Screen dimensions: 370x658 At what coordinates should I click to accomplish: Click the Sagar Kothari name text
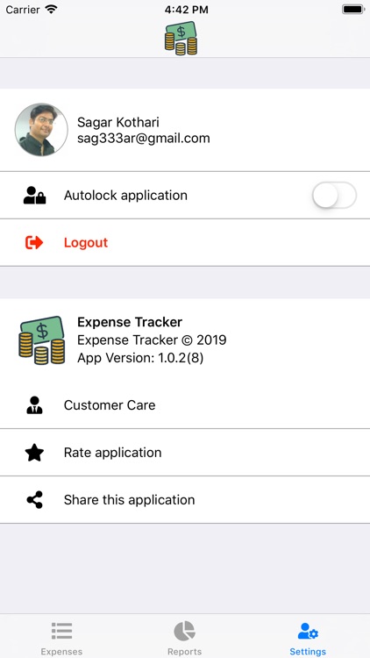point(118,122)
